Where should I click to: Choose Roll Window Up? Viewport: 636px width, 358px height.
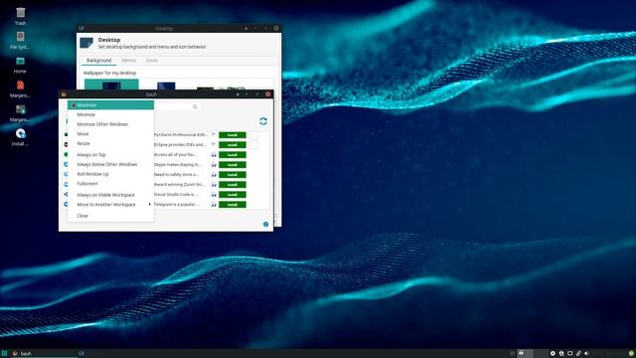[x=110, y=174]
